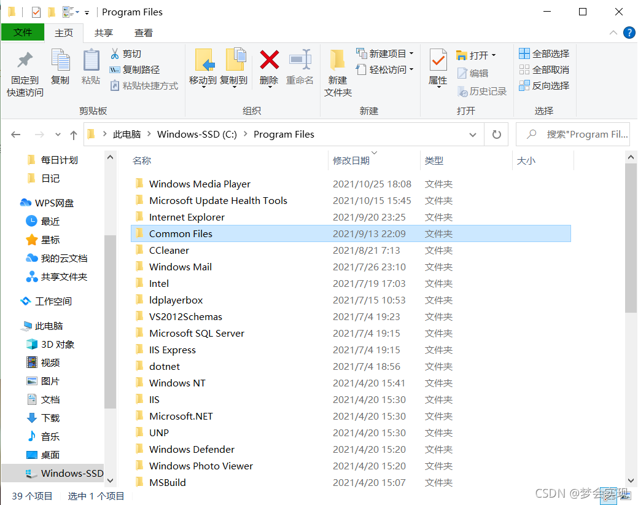Viewport: 638px width, 505px height.
Task: Select Windows-SSD drive in sidebar
Action: click(53, 473)
